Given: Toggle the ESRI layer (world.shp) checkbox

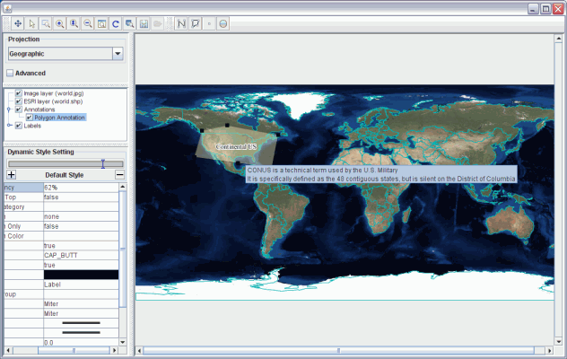Looking at the screenshot, I should tap(19, 101).
